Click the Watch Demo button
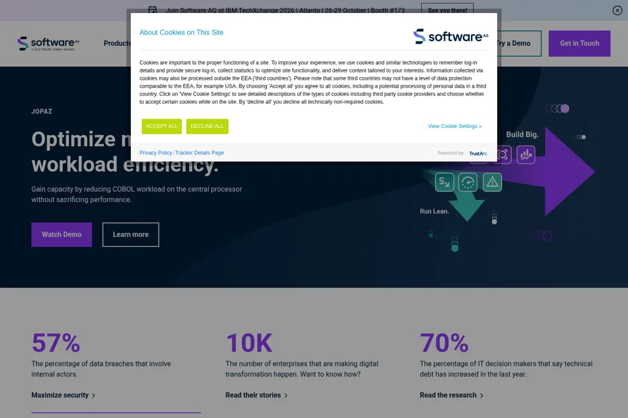Image resolution: width=628 pixels, height=418 pixels. point(61,234)
